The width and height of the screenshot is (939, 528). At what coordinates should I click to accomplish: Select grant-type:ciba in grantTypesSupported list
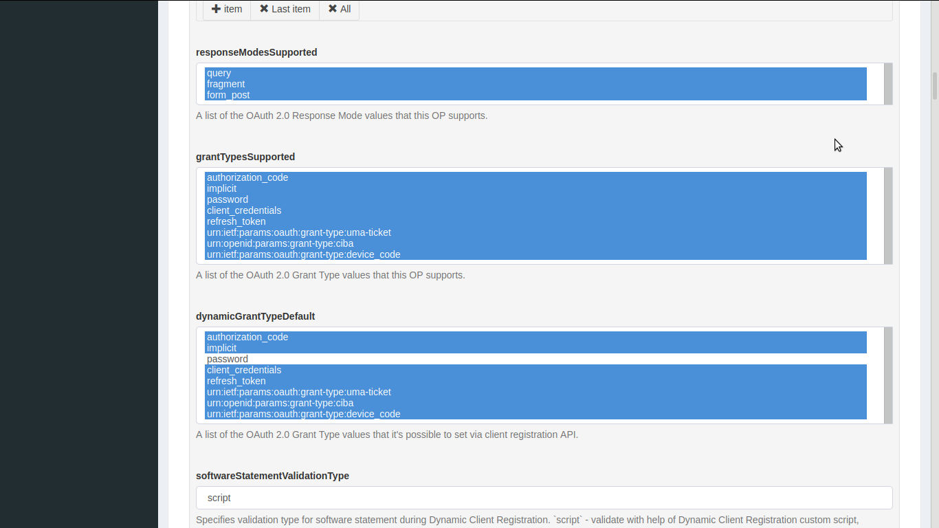pos(535,243)
